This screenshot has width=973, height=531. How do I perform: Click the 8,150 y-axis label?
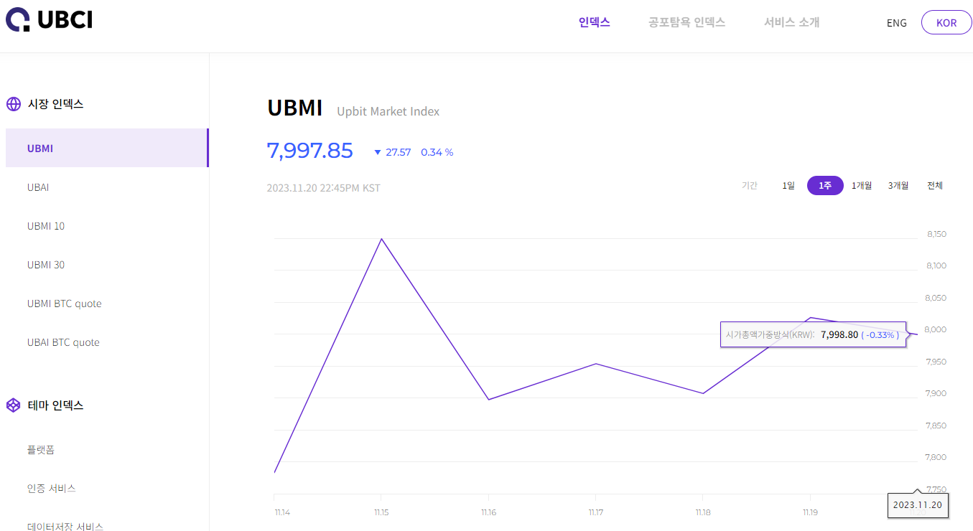936,234
